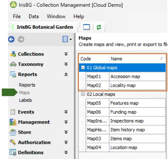The height and width of the screenshot is (159, 168).
Task: Click the Map02 code cell
Action: (97, 85)
